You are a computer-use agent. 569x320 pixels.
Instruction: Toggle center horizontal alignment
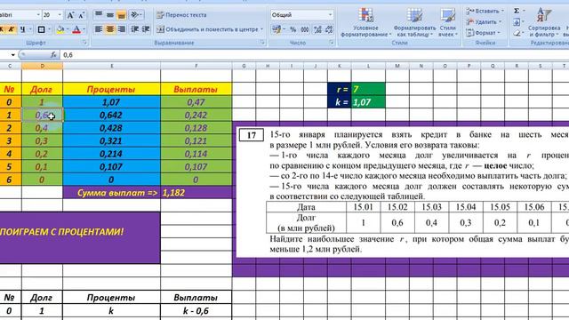point(110,29)
